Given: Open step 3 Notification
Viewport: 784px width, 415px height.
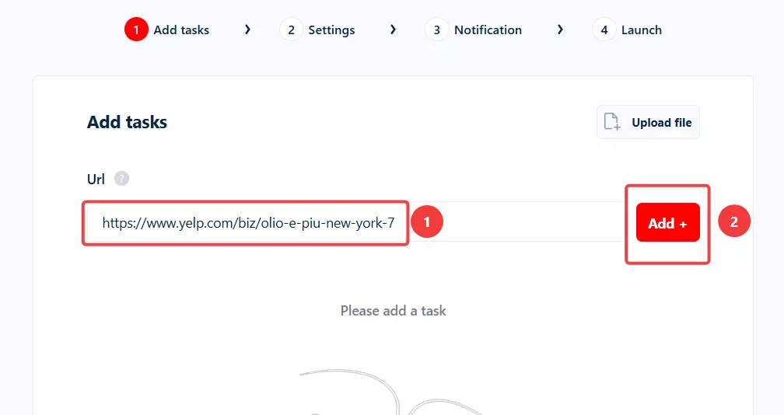Looking at the screenshot, I should tap(474, 30).
